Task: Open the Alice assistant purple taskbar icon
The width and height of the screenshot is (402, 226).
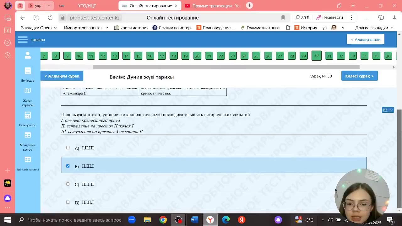Action: click(x=278, y=220)
